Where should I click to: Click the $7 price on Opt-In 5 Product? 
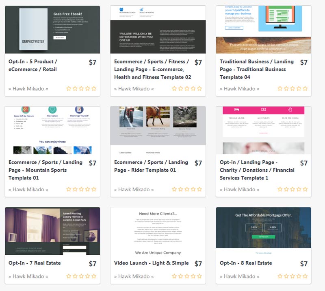point(93,62)
